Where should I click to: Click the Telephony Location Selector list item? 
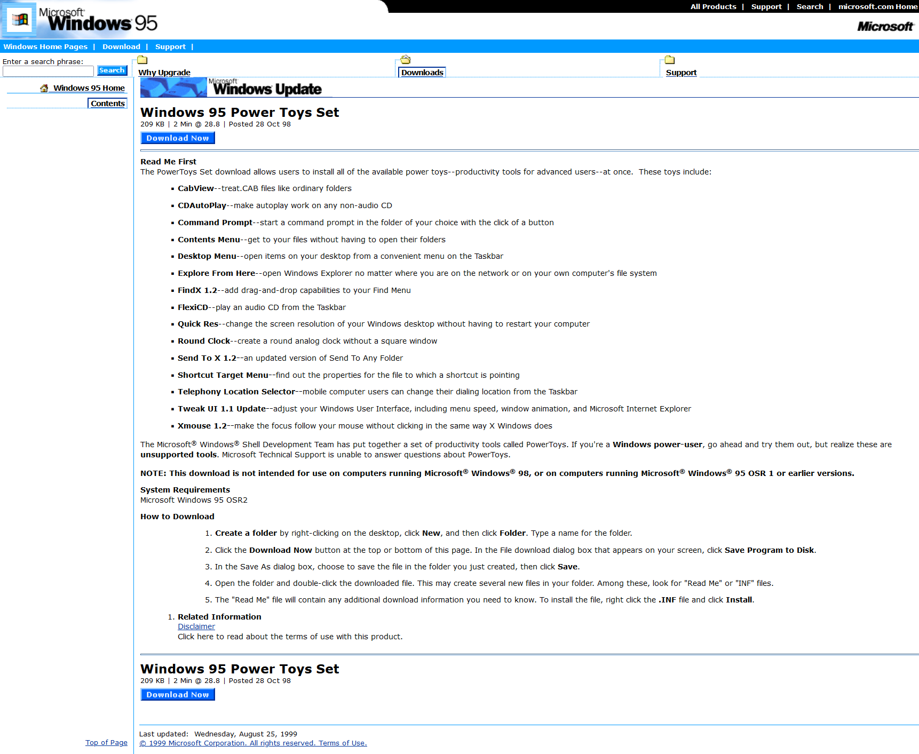[x=377, y=392]
